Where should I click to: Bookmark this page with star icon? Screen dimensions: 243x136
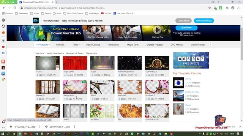[x=210, y=8]
